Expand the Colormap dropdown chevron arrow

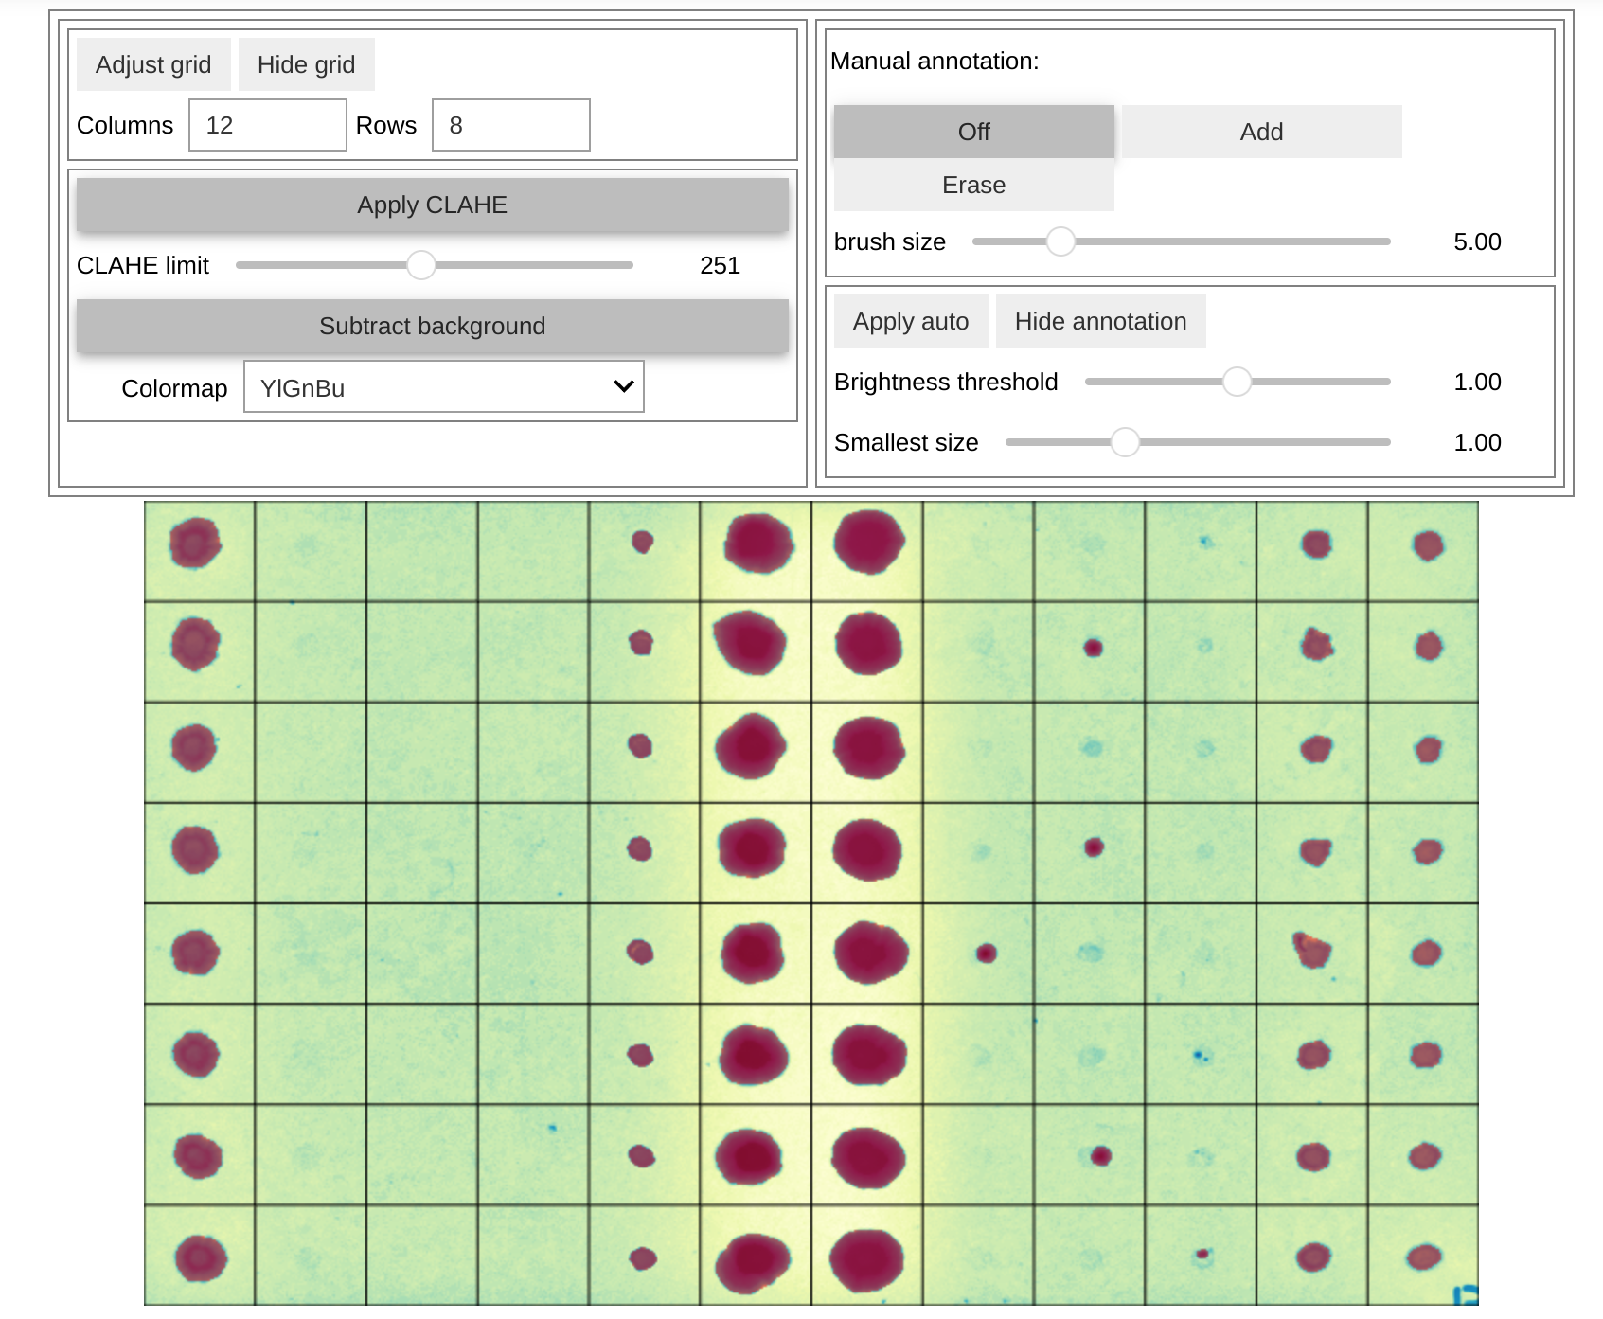click(x=623, y=386)
